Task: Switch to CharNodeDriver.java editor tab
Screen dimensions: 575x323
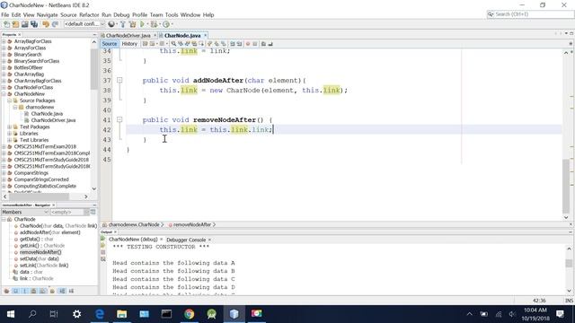Action: coord(128,36)
